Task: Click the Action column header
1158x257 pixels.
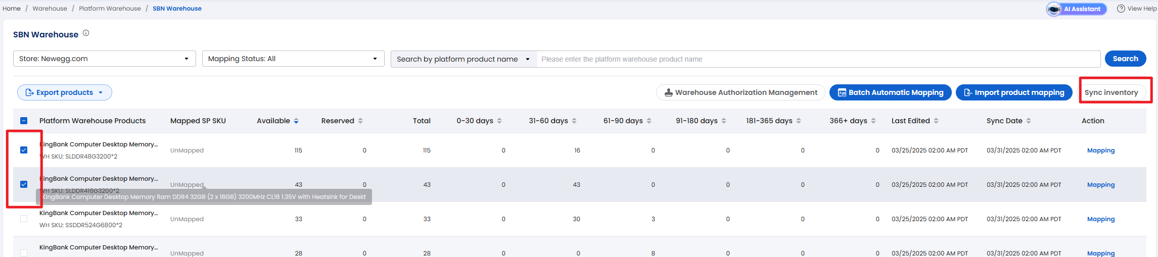Action: (1093, 121)
